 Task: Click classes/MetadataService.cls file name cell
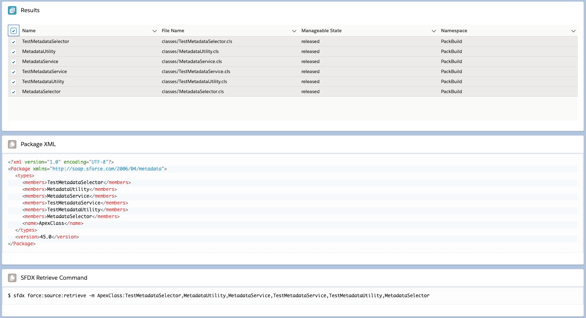click(x=192, y=62)
